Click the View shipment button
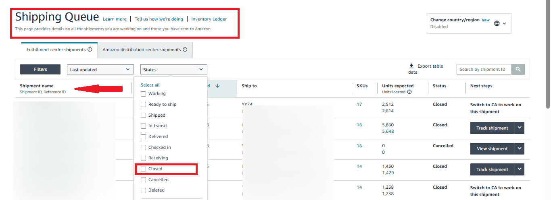 click(492, 148)
